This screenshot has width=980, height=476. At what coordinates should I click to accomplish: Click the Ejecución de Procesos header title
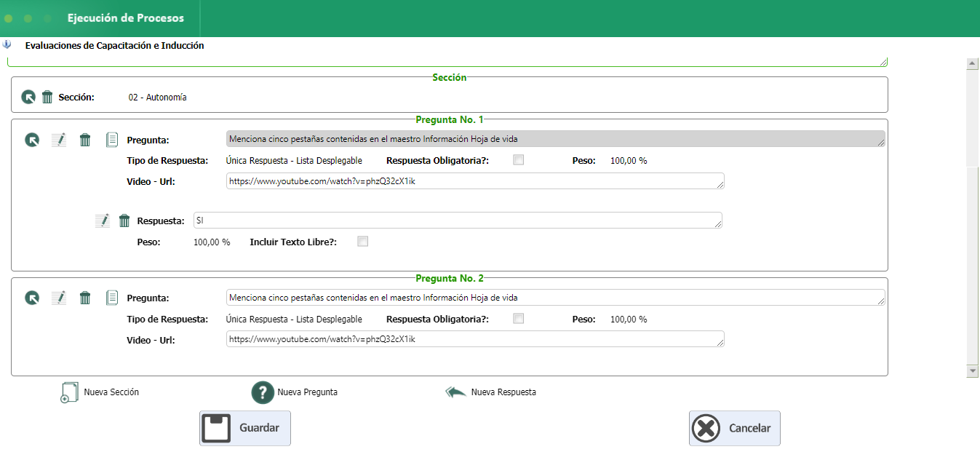click(x=126, y=18)
